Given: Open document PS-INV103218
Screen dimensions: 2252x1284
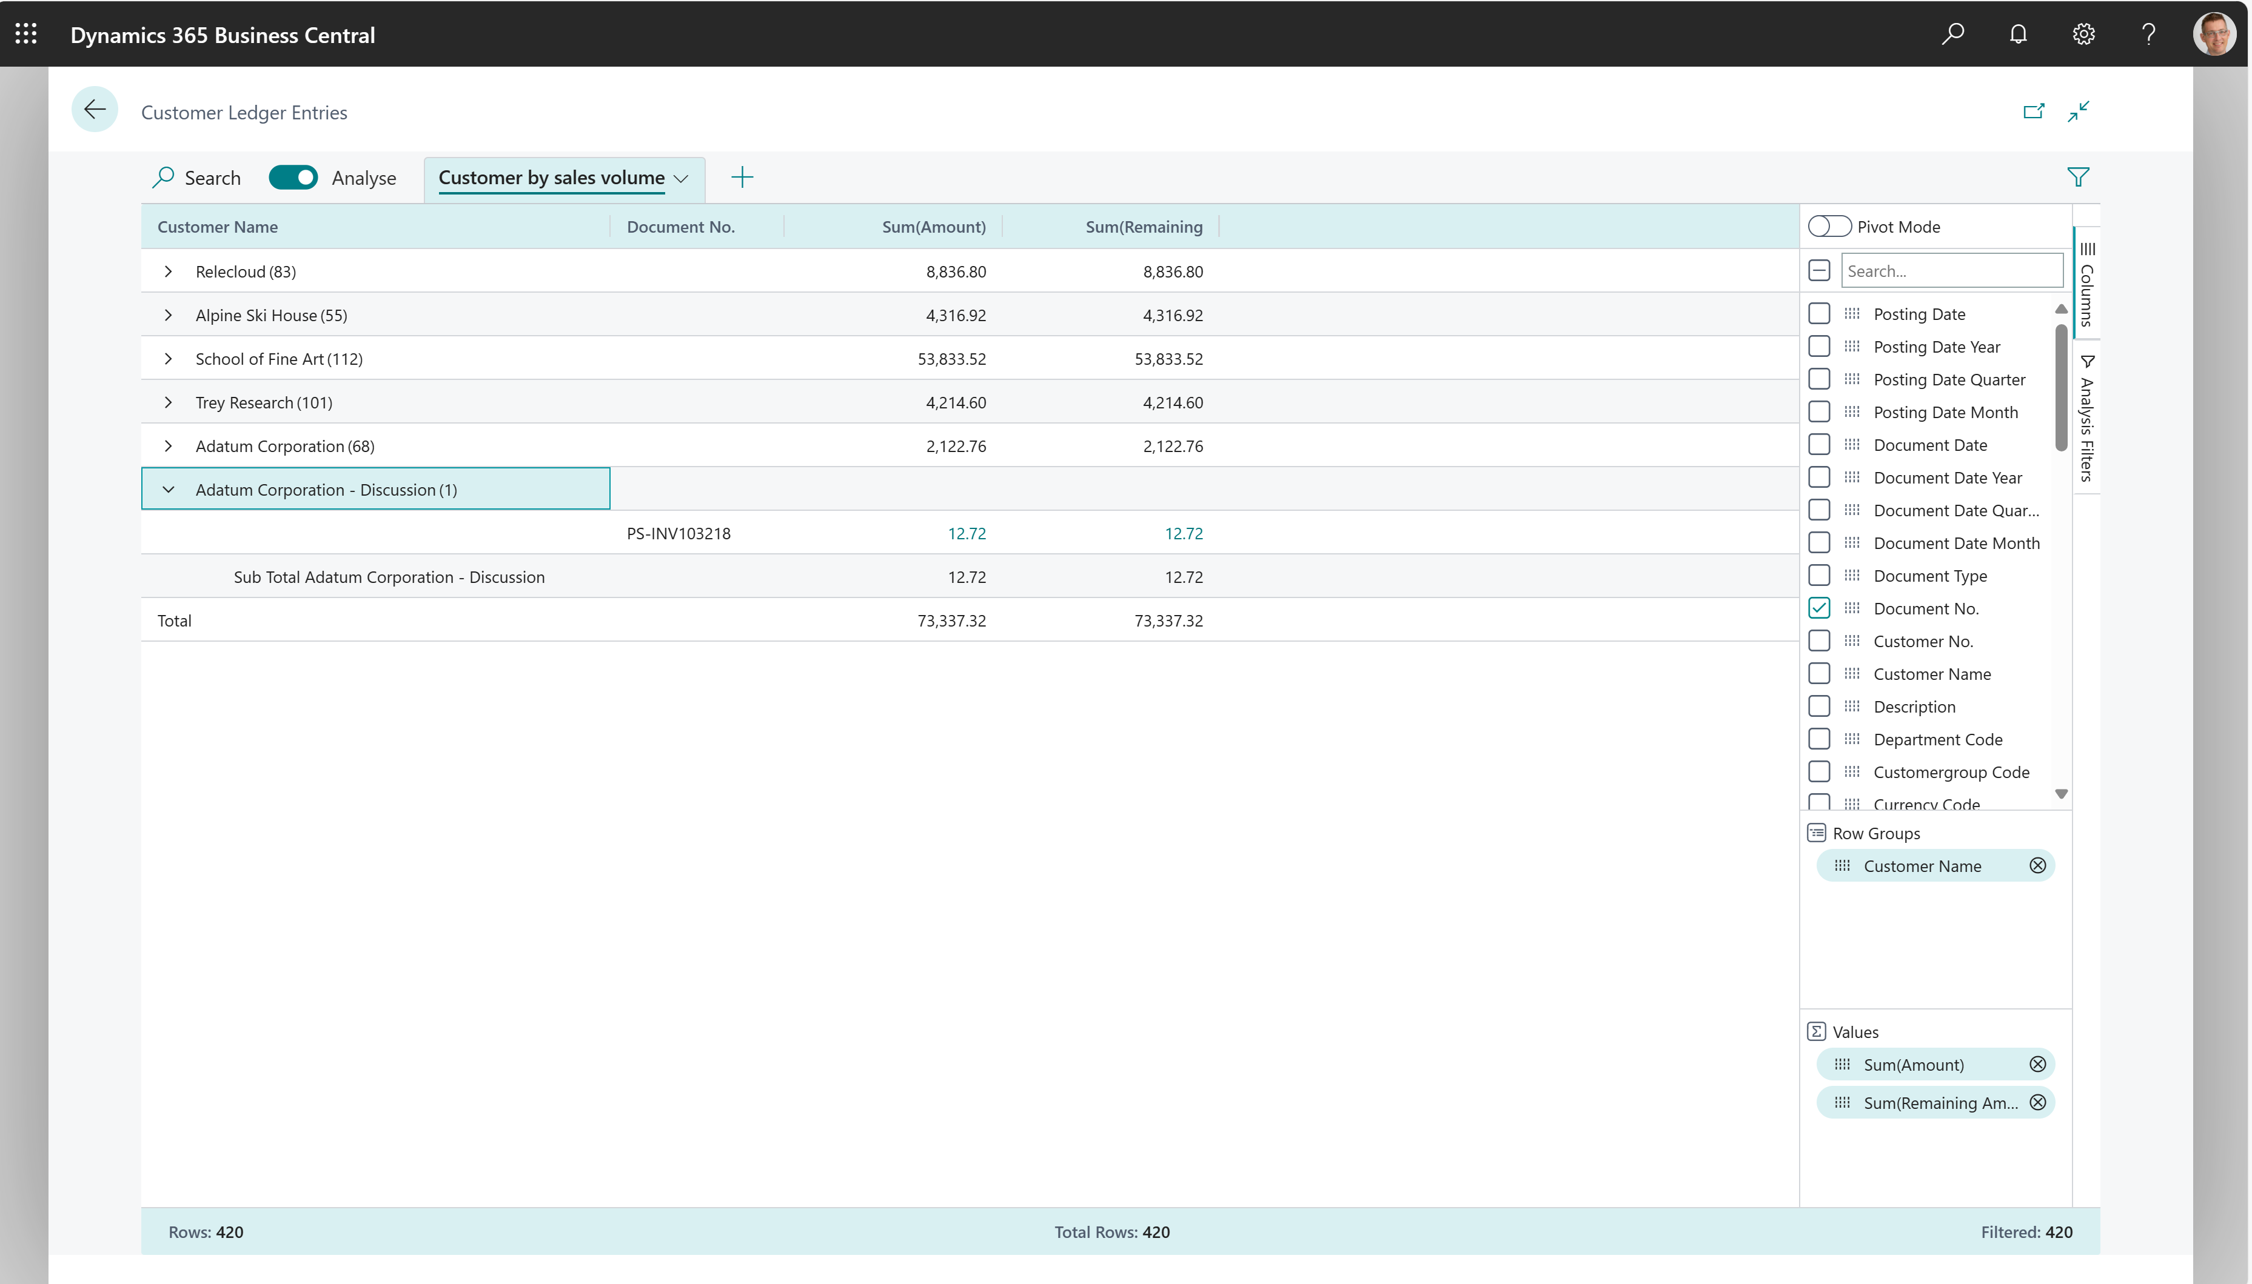Looking at the screenshot, I should point(679,533).
